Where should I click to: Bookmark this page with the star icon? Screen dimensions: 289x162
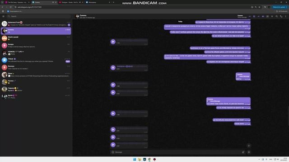point(259,7)
